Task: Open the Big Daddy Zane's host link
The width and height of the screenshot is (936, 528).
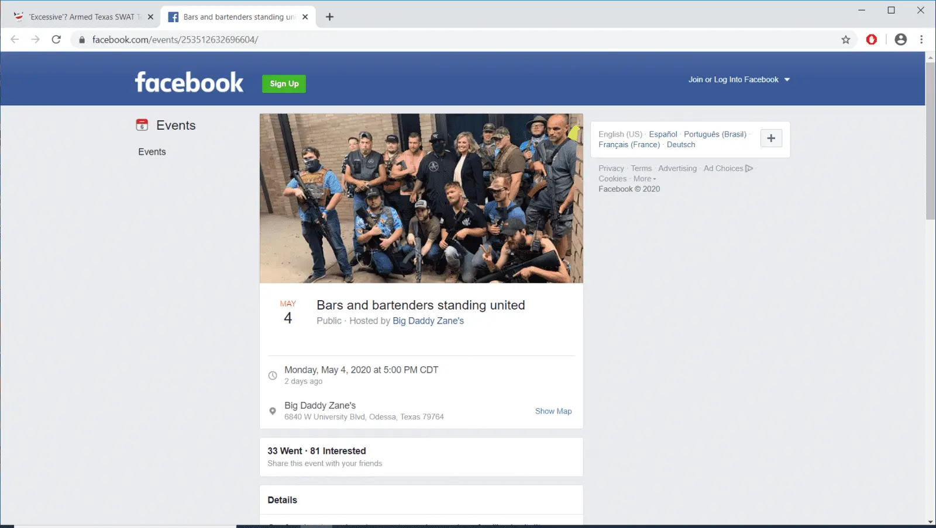Action: coord(428,321)
